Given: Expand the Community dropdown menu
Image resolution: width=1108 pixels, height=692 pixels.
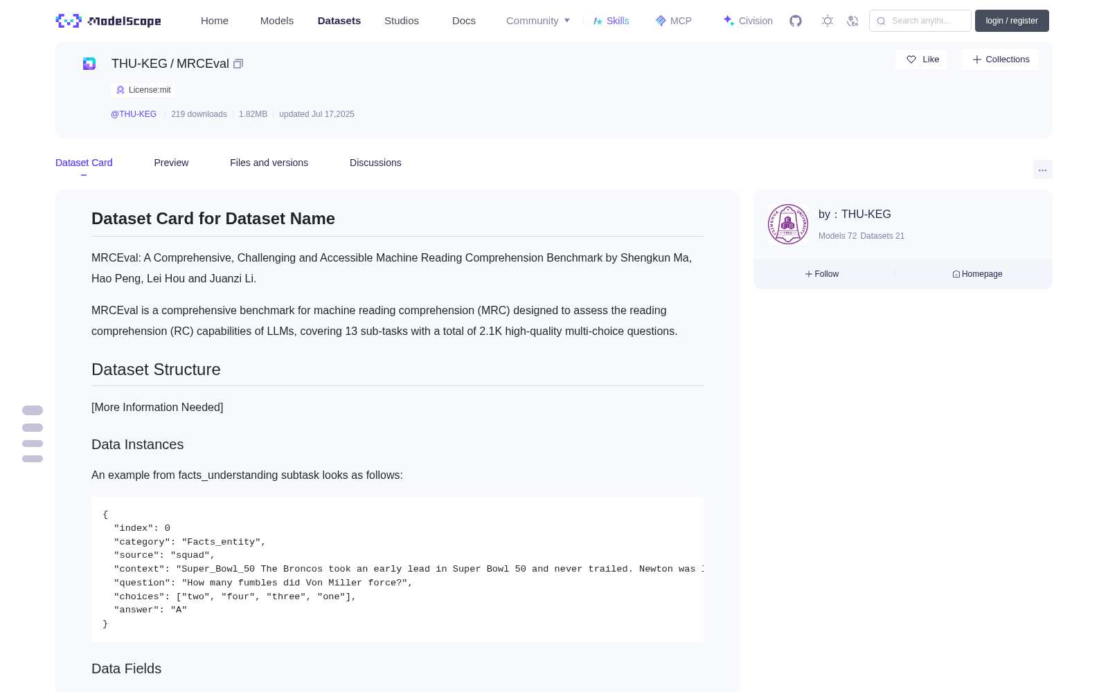Looking at the screenshot, I should pyautogui.click(x=538, y=21).
